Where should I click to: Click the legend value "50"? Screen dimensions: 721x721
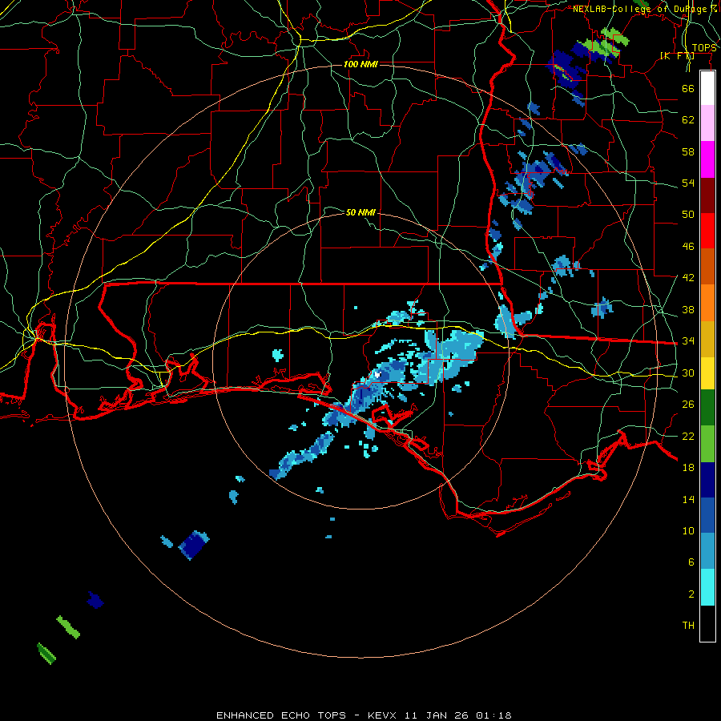coord(688,215)
